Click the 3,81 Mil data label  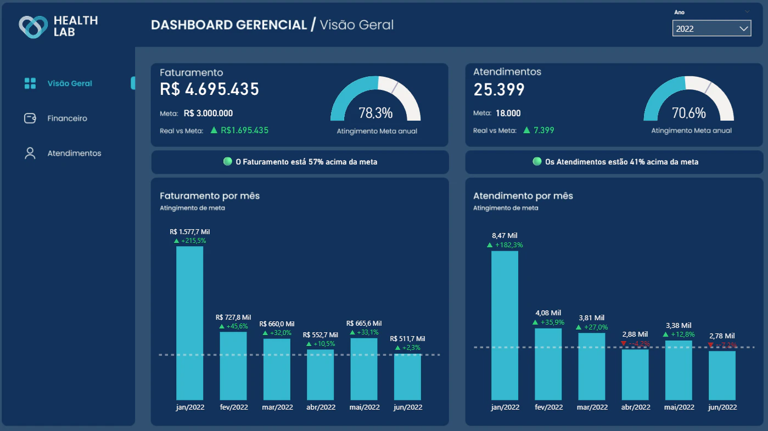pos(592,318)
